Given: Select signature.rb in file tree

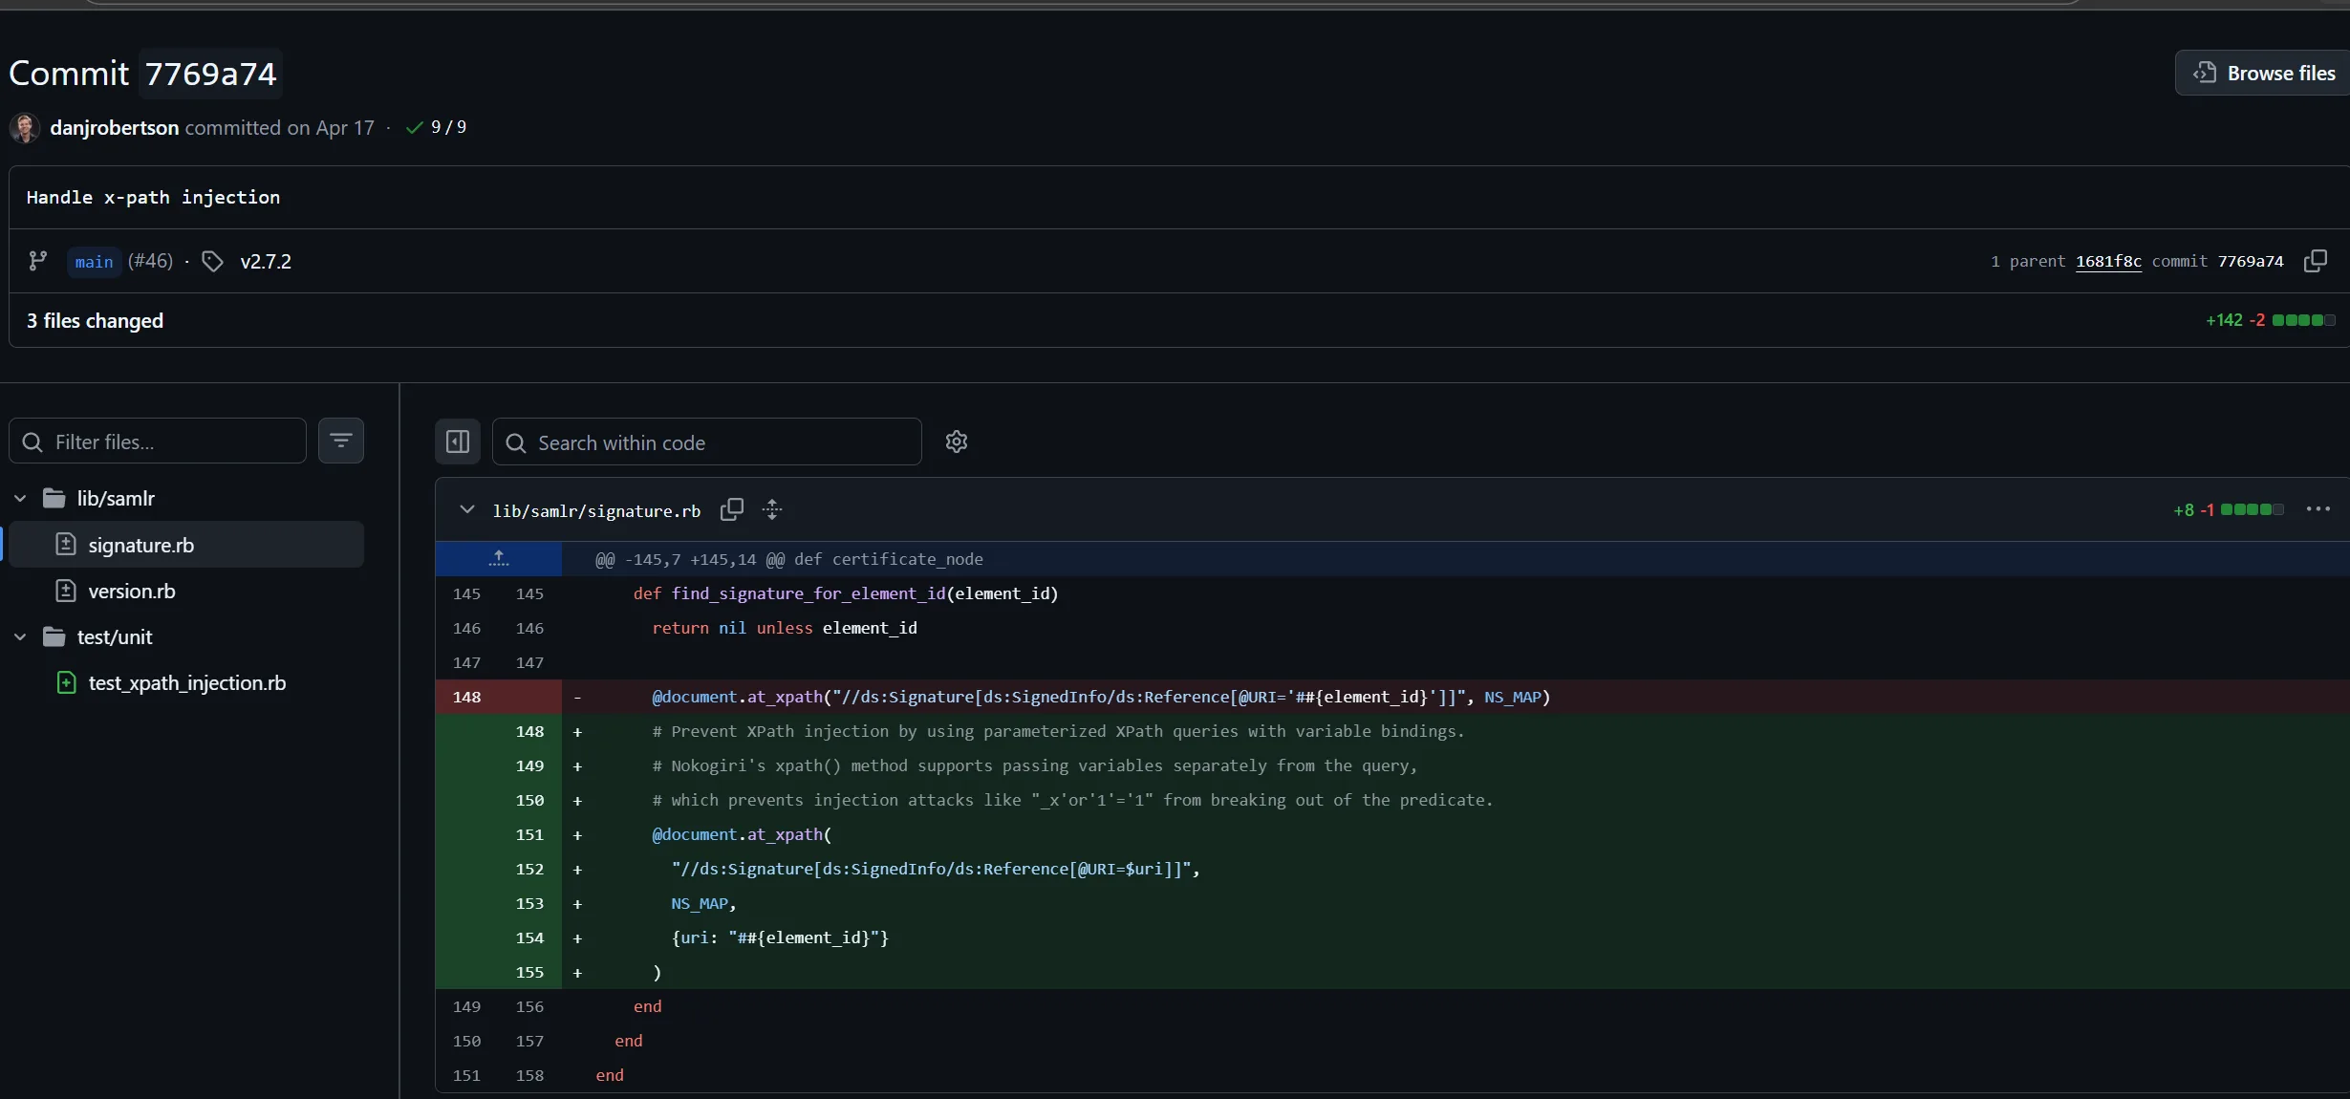Looking at the screenshot, I should point(186,545).
